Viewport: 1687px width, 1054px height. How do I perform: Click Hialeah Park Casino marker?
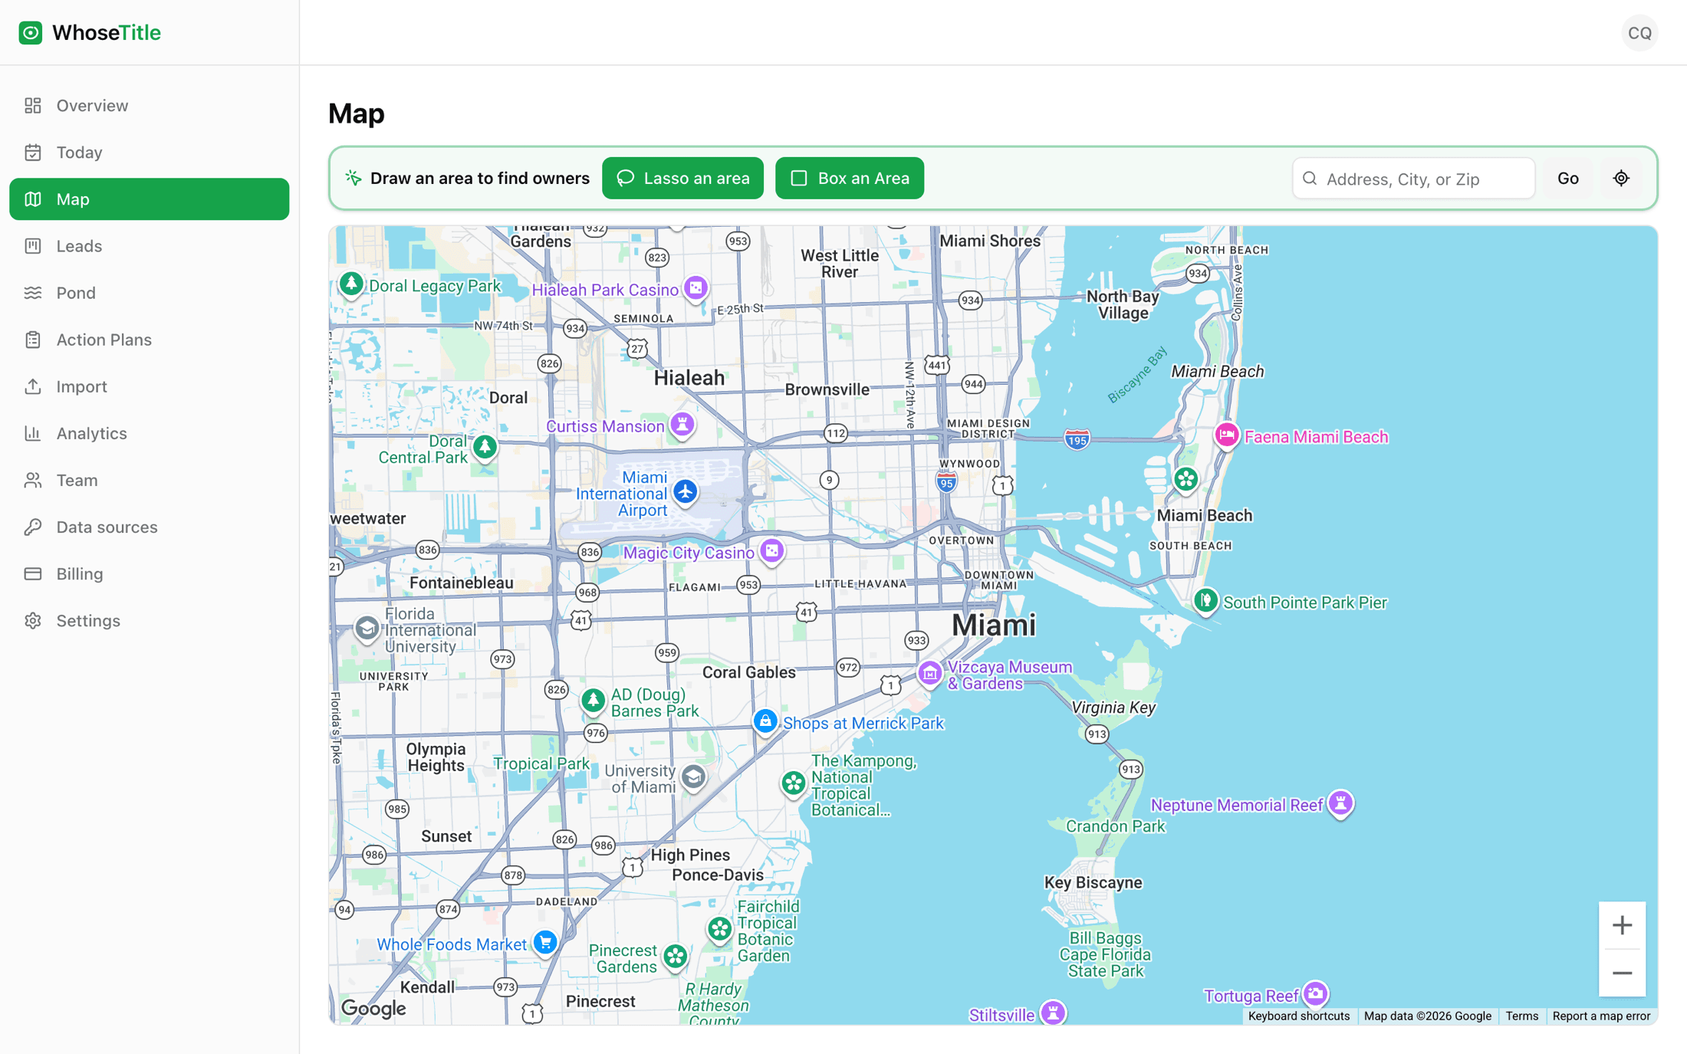pyautogui.click(x=696, y=288)
